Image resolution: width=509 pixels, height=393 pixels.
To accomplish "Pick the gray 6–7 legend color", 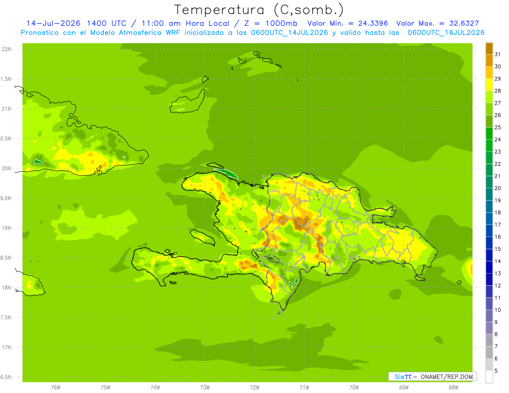I will (489, 352).
